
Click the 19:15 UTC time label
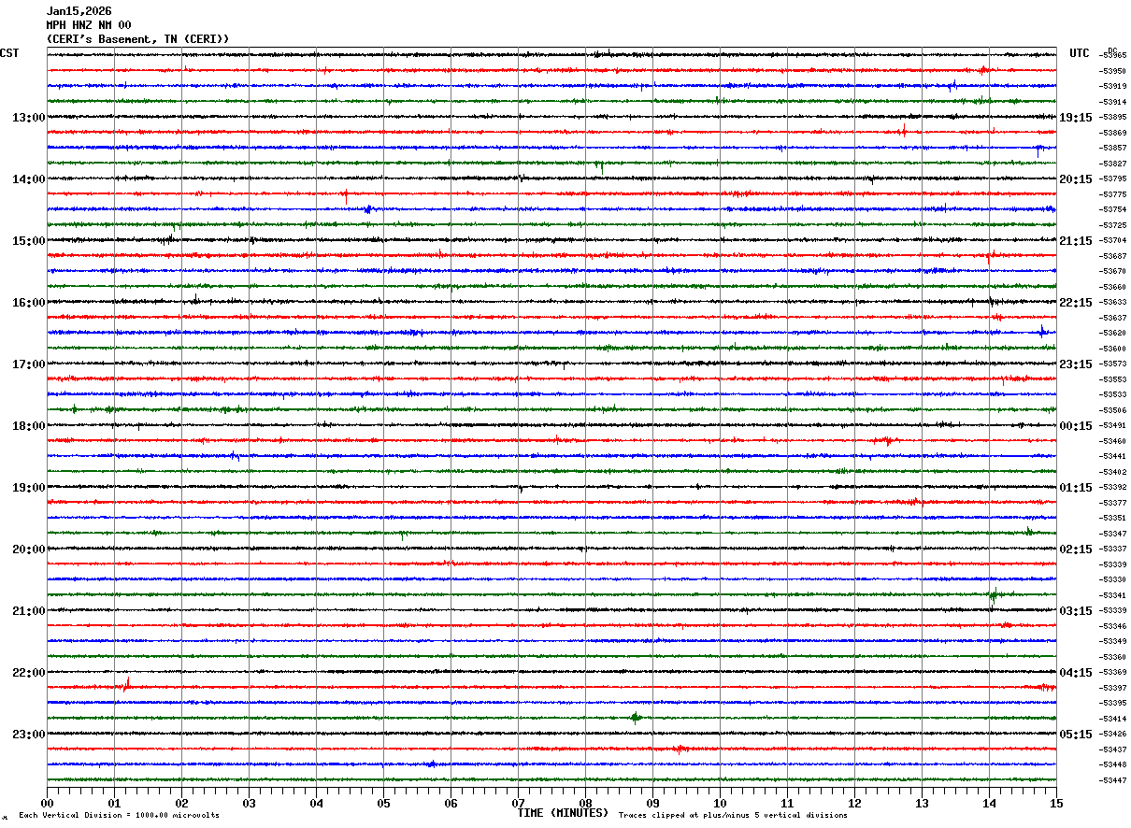(x=1076, y=118)
